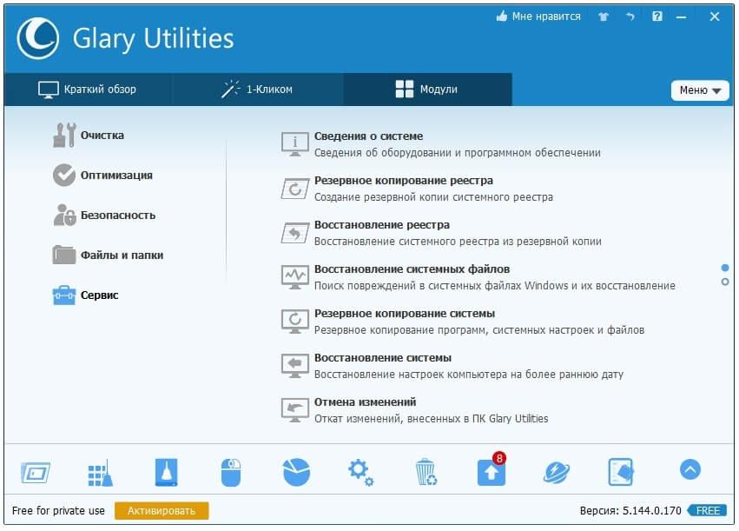Click the system information monitor icon
This screenshot has width=739, height=531.
point(295,144)
